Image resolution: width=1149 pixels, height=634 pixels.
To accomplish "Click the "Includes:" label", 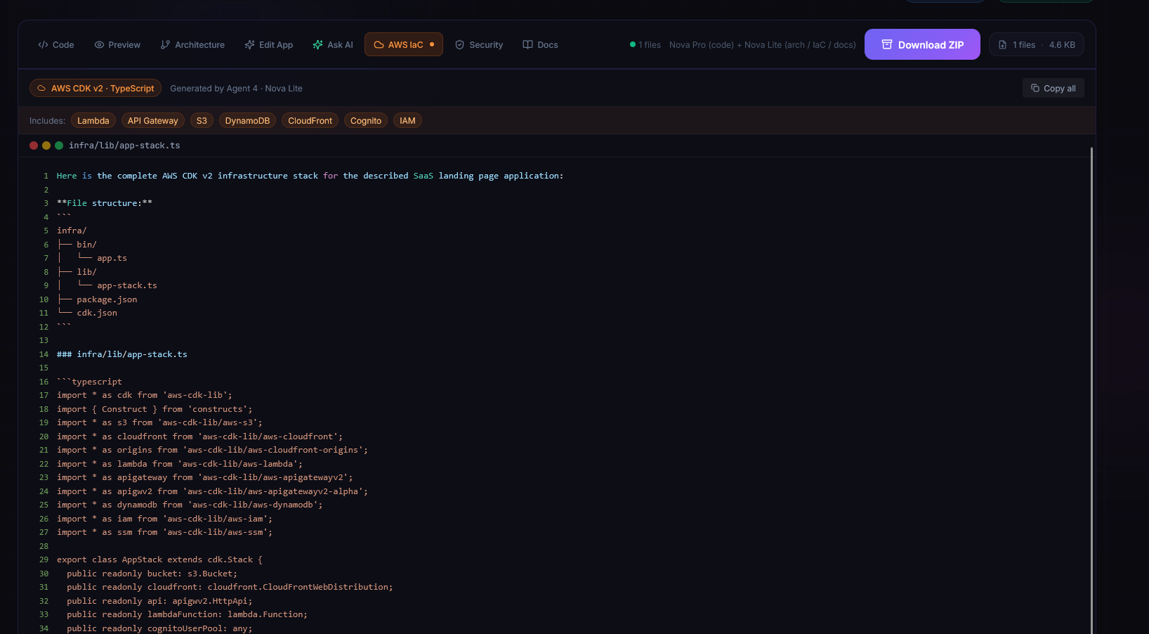I will pyautogui.click(x=47, y=121).
